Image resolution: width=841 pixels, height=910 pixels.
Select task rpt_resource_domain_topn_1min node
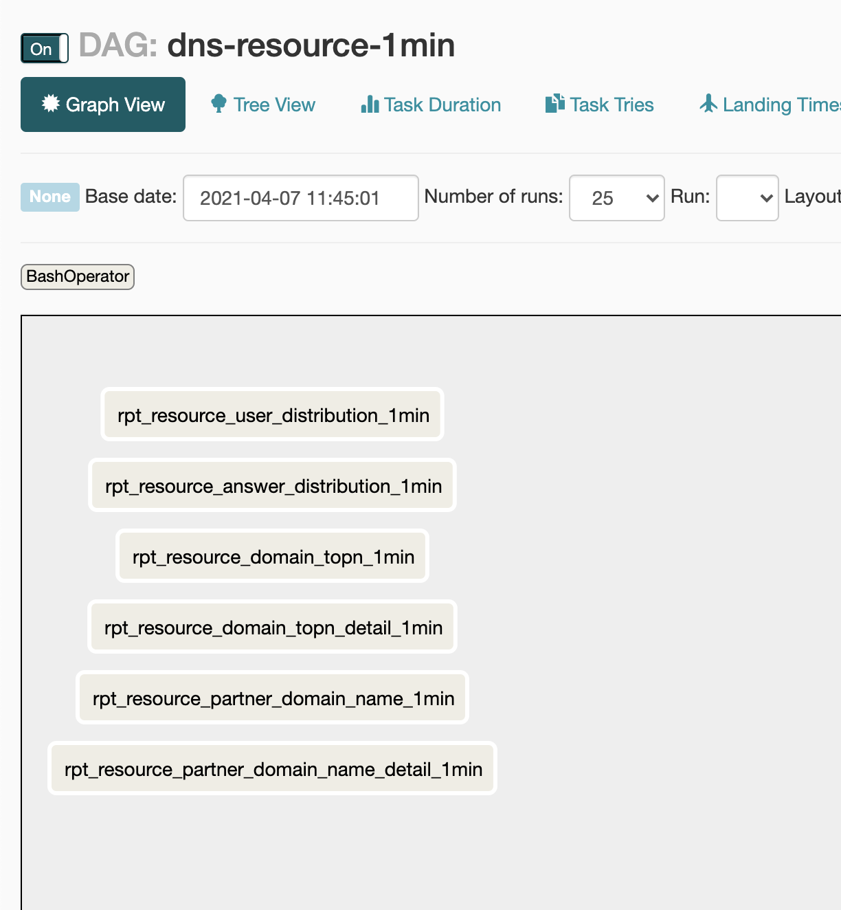click(x=273, y=556)
